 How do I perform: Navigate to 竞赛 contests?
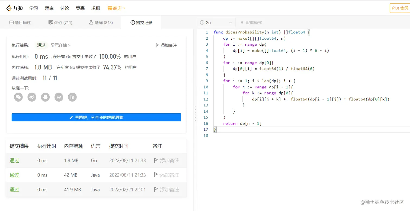[80, 8]
